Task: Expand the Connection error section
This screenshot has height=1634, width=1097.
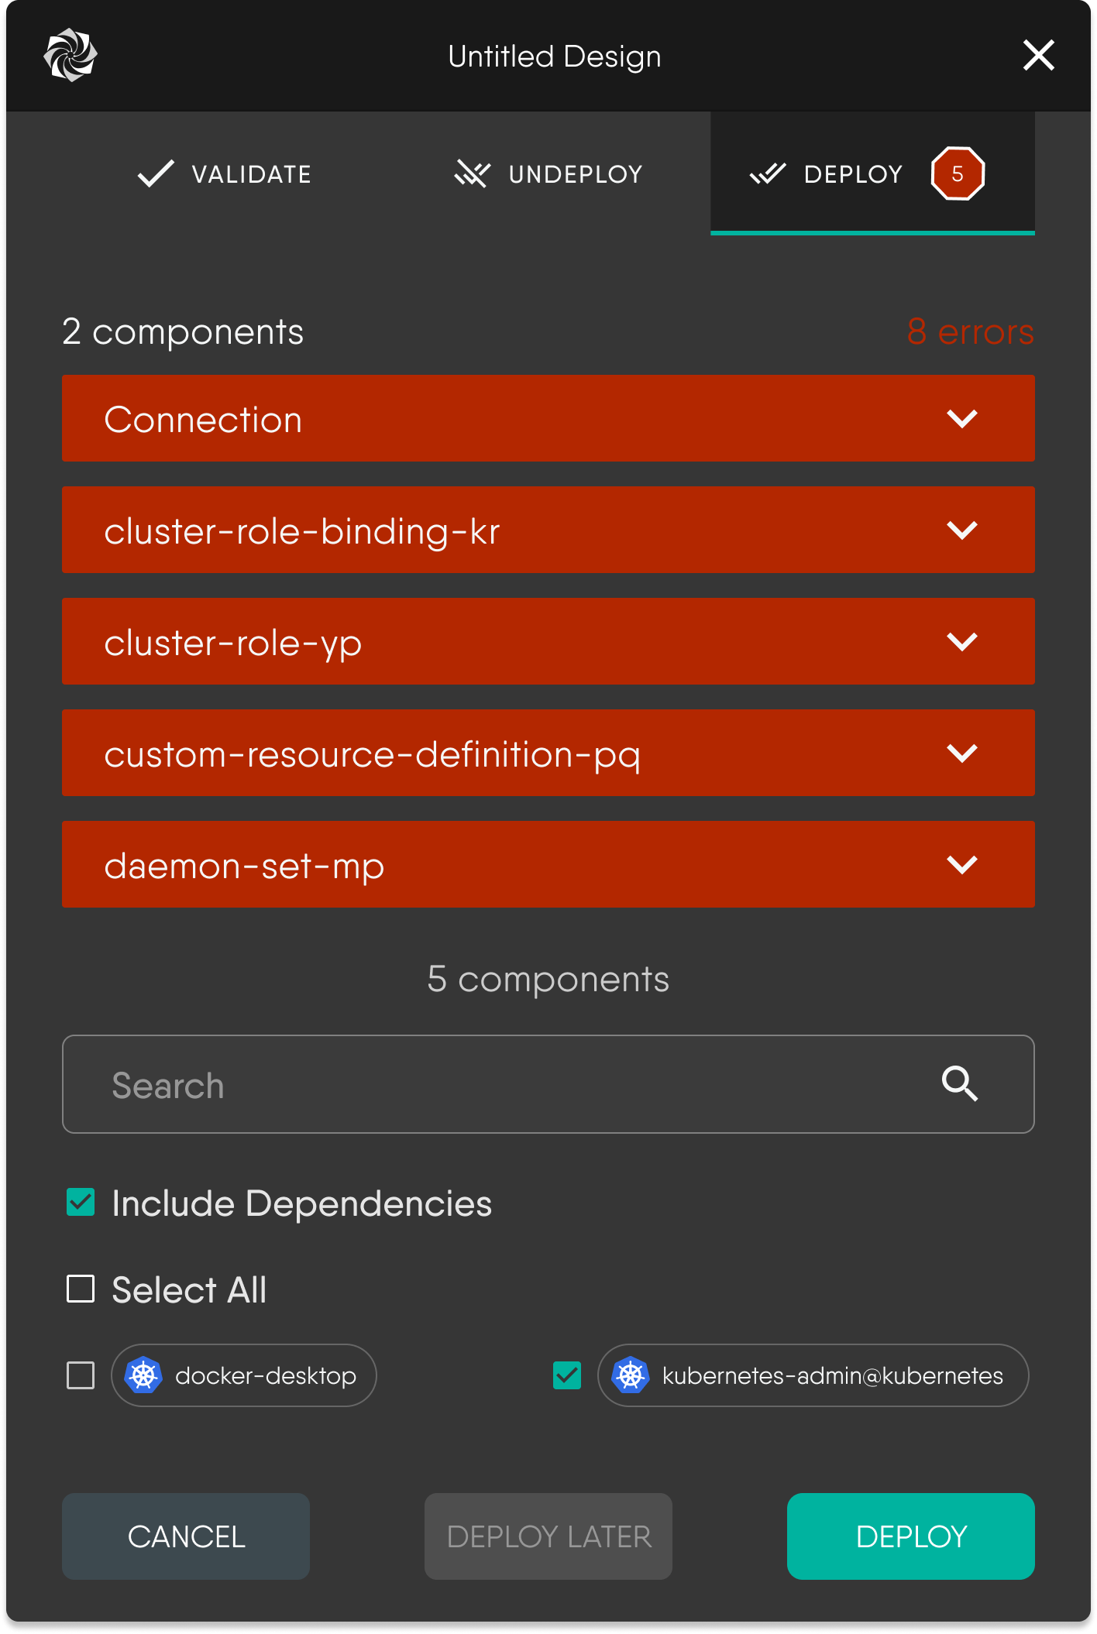Action: (963, 418)
